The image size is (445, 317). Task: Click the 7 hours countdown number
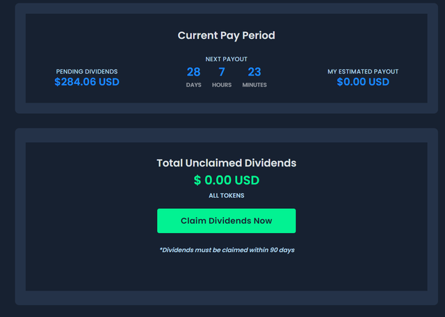tap(222, 72)
